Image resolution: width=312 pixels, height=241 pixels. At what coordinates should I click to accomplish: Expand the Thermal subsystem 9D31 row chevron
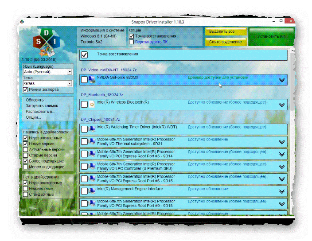point(282,142)
